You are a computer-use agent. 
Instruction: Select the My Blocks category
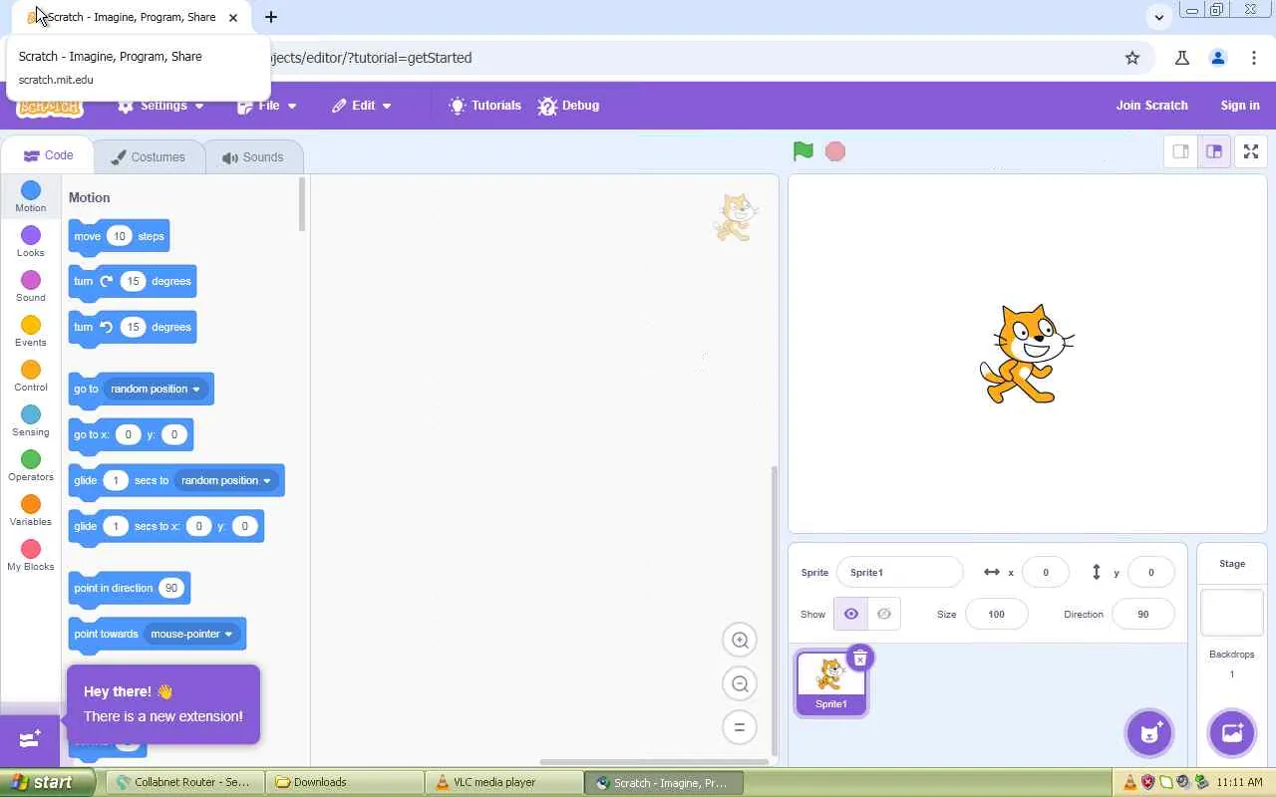(31, 555)
